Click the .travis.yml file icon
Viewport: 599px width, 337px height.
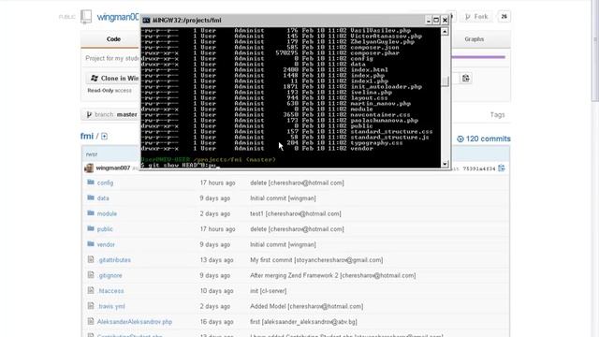click(x=91, y=306)
